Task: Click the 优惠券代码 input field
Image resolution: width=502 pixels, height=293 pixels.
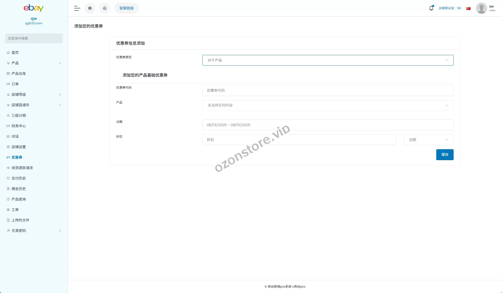Action: coord(328,91)
